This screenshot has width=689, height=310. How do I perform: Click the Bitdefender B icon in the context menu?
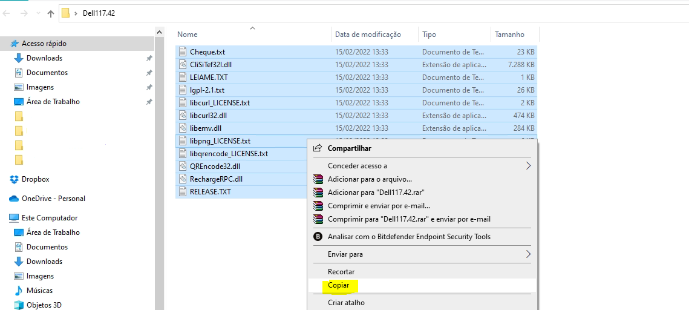(318, 237)
